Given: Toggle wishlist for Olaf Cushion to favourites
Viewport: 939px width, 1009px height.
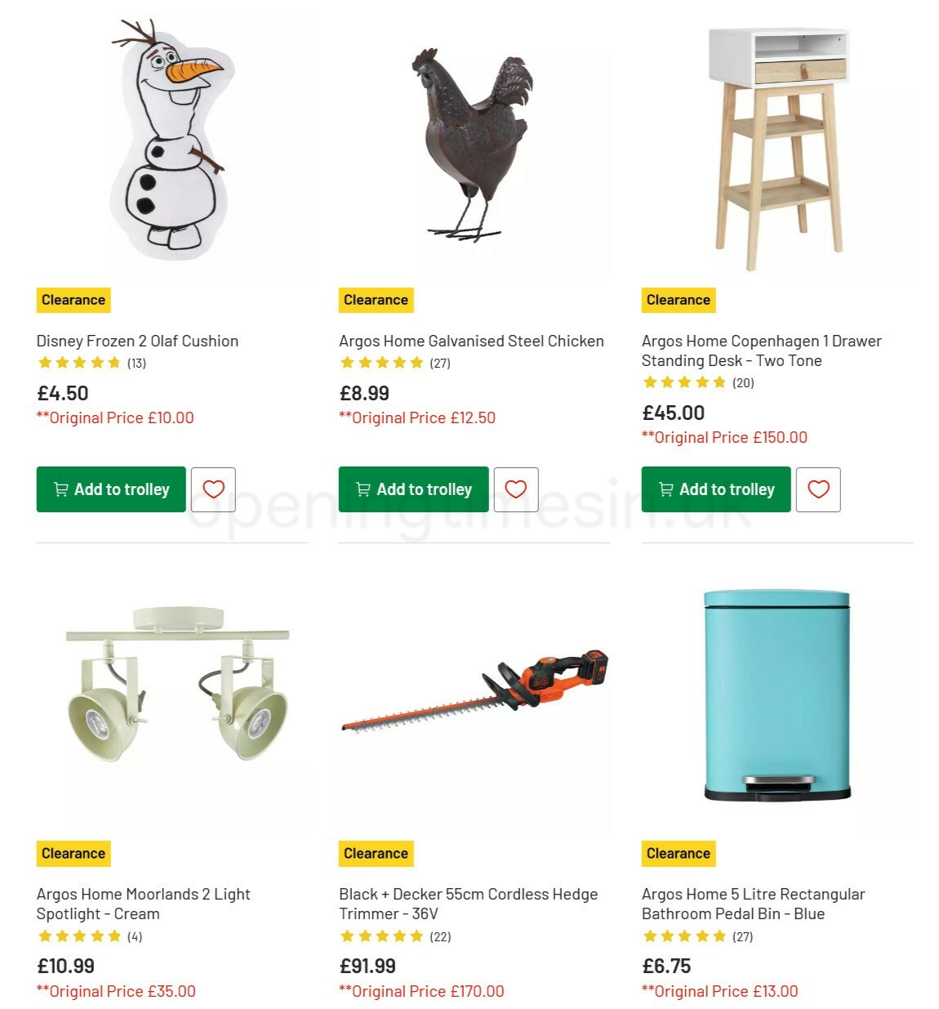Looking at the screenshot, I should 213,489.
